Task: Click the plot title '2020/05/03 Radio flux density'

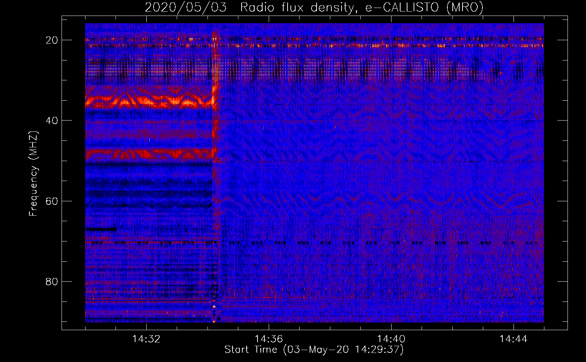Action: point(314,7)
